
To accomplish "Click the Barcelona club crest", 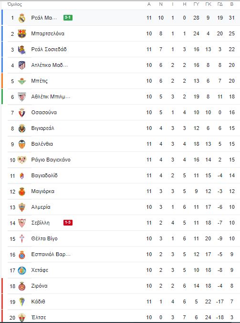I will (22, 33).
